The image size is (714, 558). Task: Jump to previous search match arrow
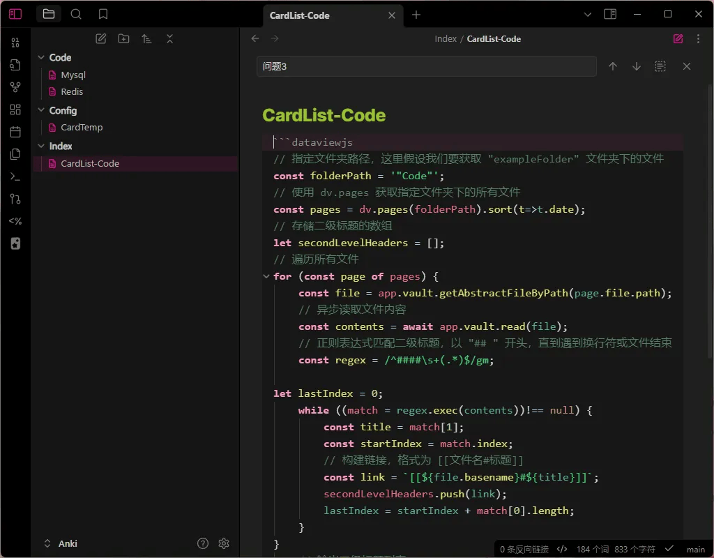click(613, 66)
